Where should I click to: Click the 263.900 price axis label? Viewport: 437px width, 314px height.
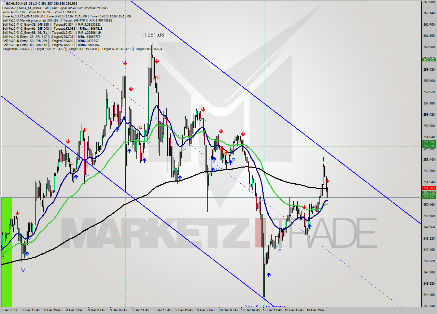[429, 2]
